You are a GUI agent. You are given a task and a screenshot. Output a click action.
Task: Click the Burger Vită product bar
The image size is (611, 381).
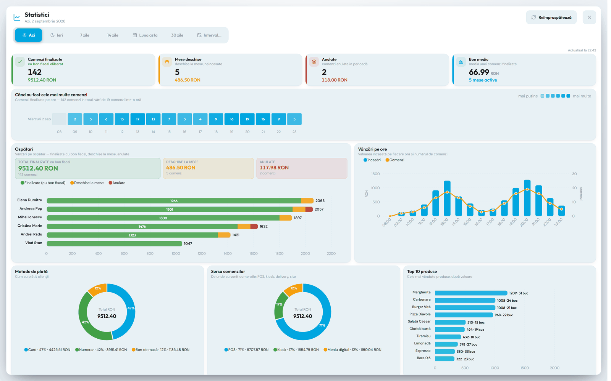(x=465, y=307)
